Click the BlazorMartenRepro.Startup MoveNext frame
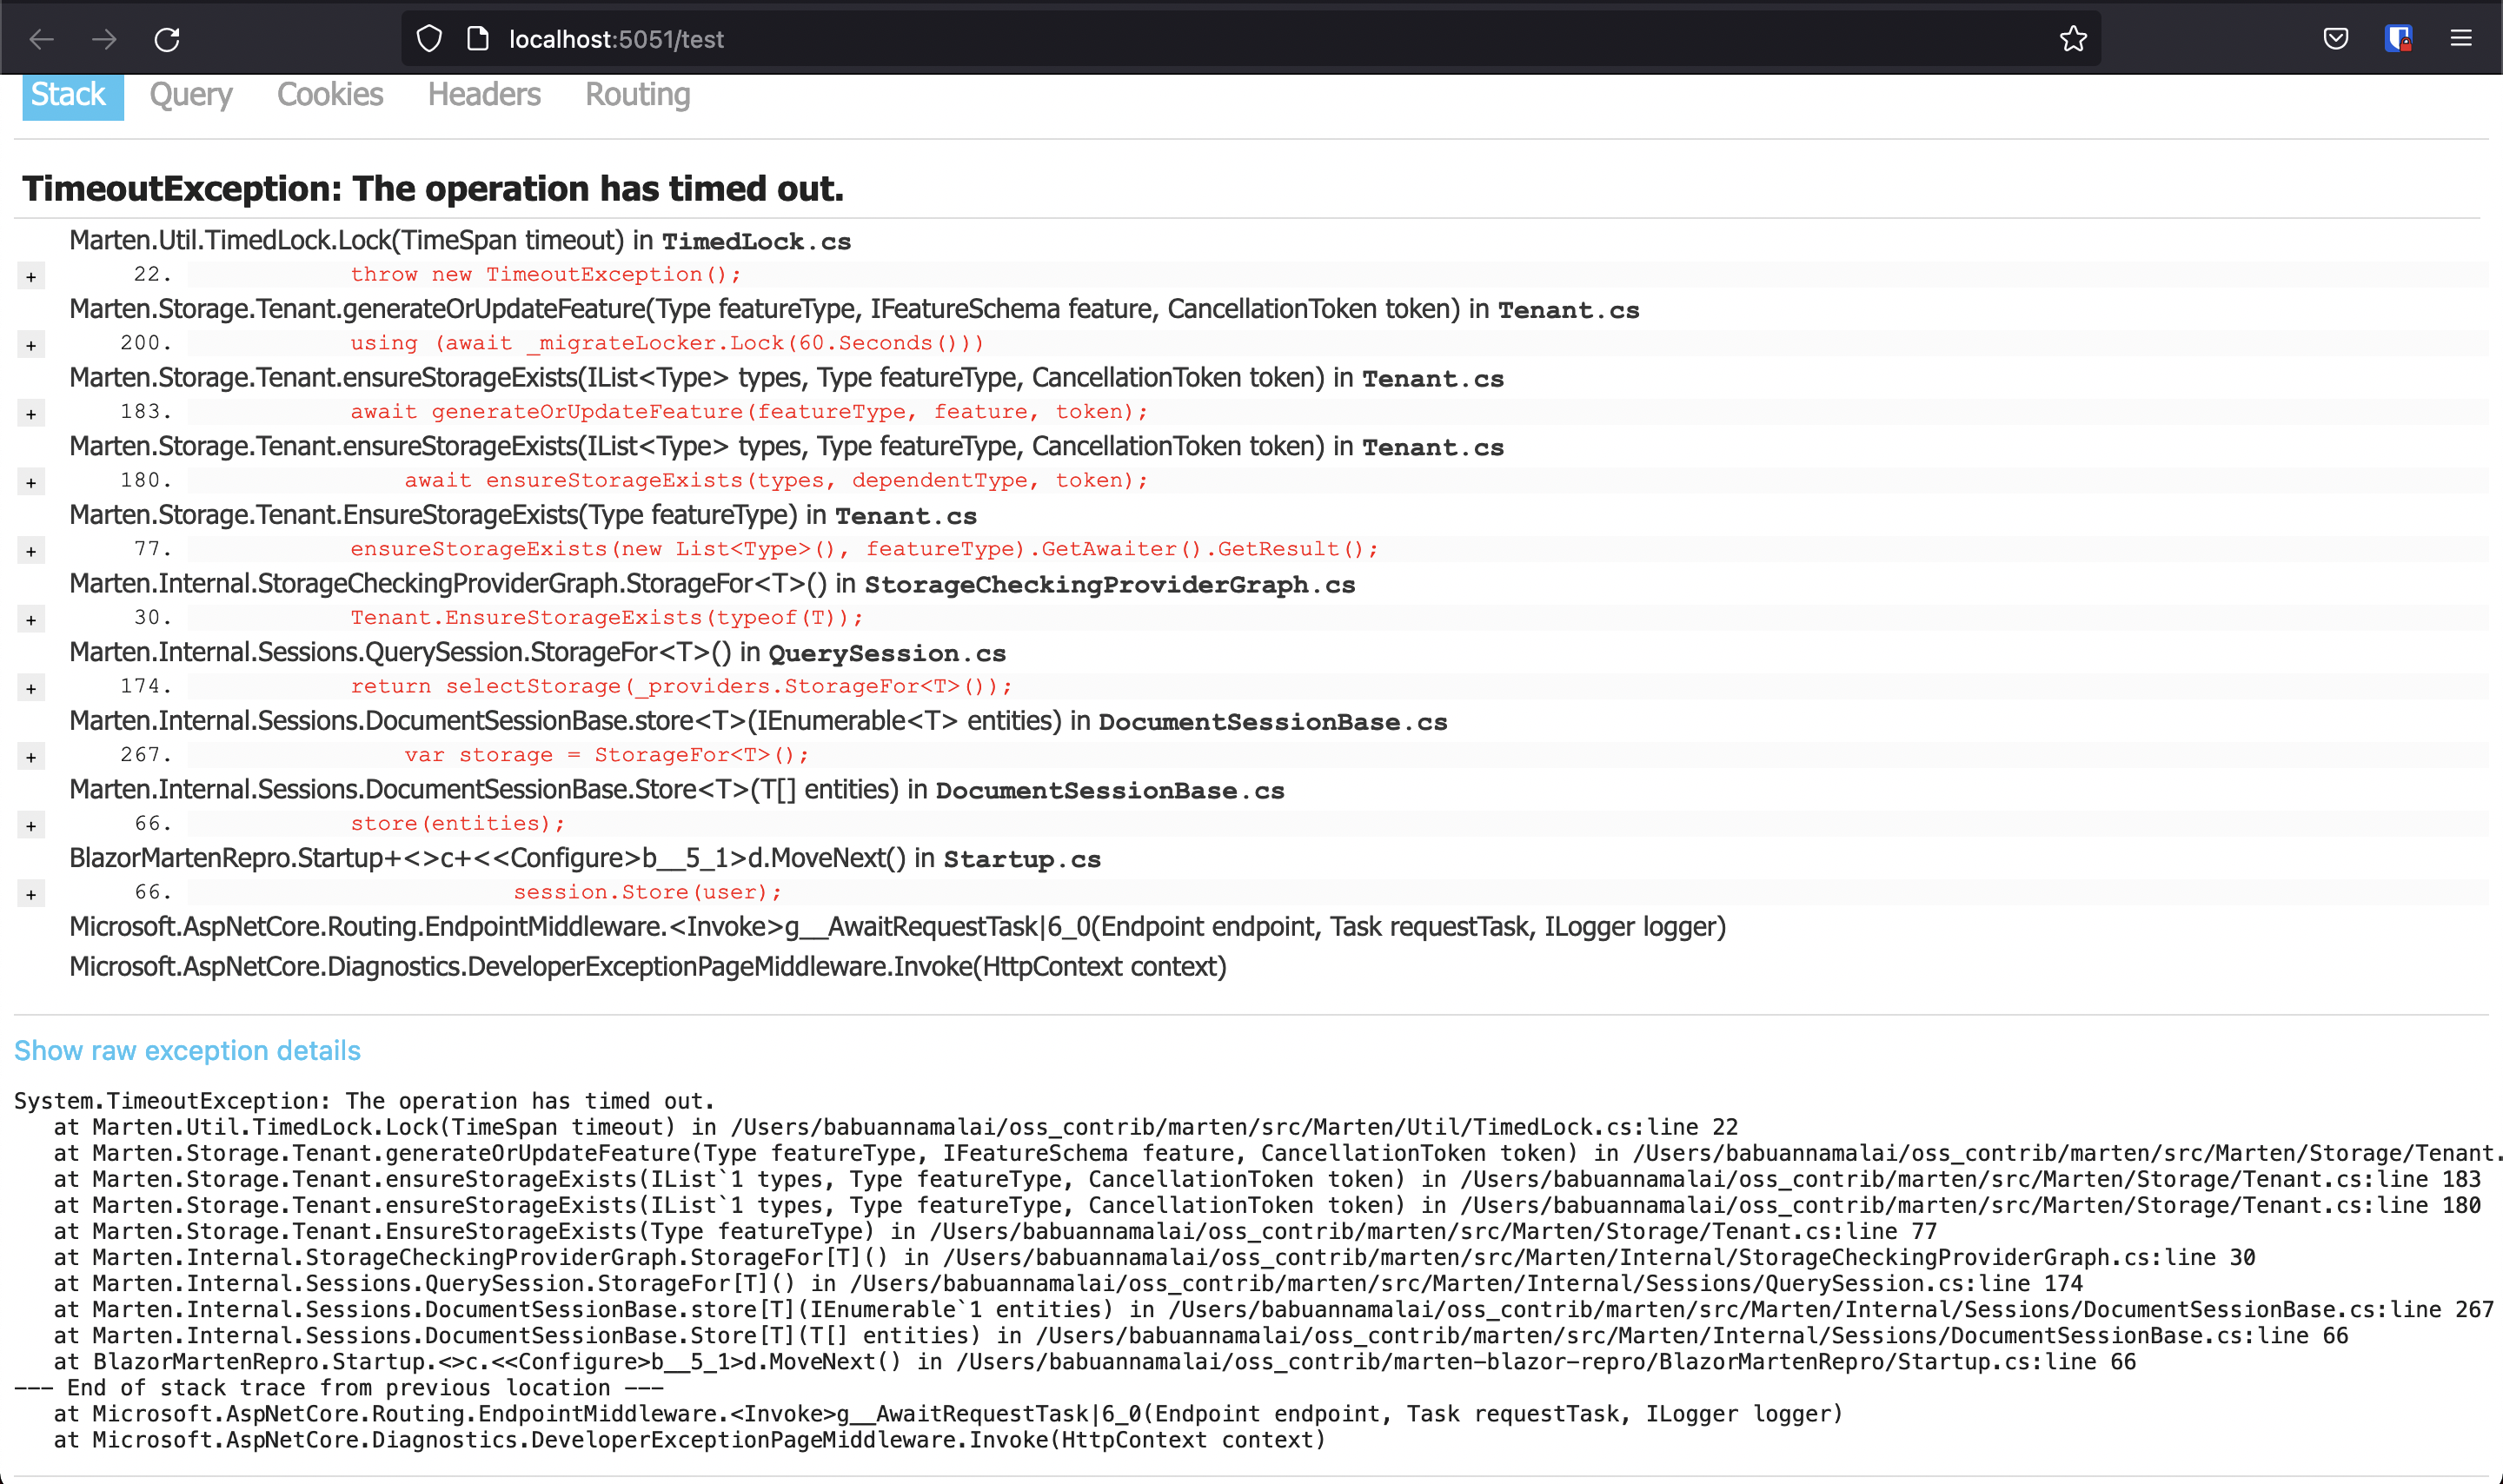 (x=585, y=859)
